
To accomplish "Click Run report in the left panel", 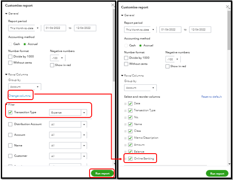I will [102, 174].
